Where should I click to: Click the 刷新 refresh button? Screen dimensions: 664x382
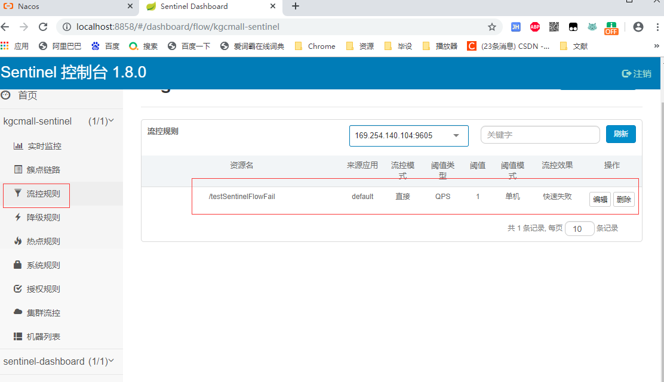tap(621, 134)
